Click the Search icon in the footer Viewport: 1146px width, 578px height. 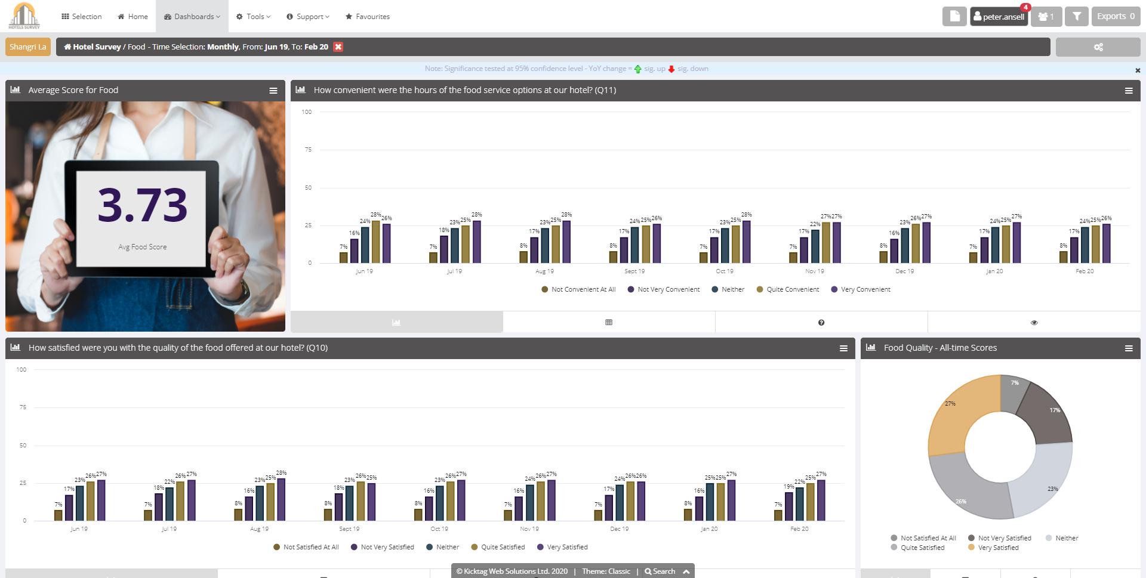click(x=648, y=571)
